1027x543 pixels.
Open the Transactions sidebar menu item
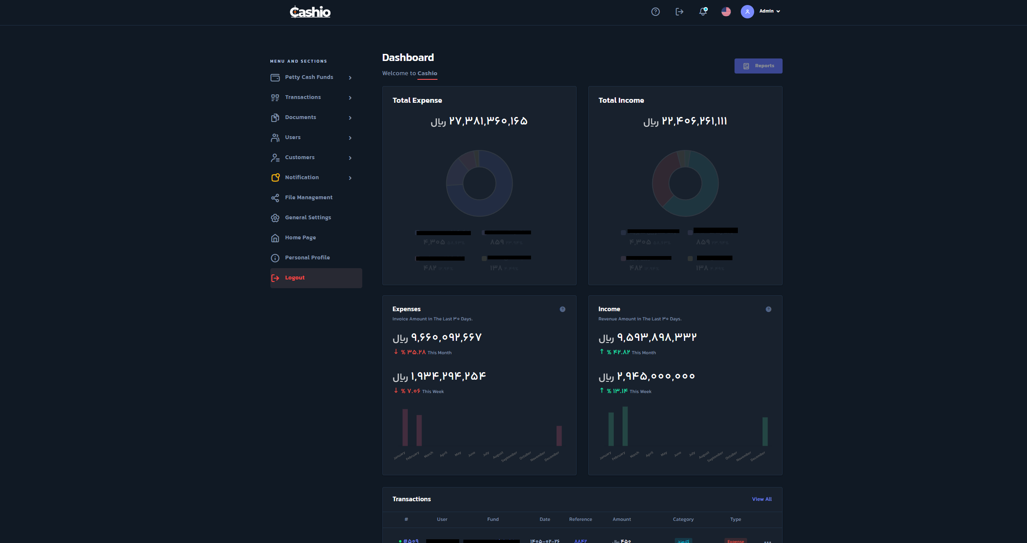coord(316,97)
